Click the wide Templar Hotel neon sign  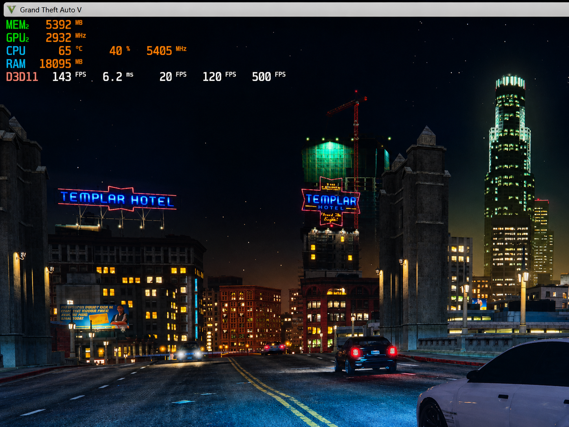coord(117,199)
